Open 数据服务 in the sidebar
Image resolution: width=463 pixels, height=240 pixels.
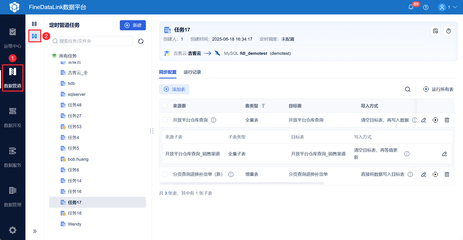coord(13,157)
